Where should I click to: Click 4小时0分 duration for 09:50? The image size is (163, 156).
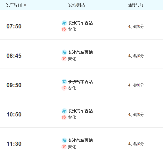point(136,85)
